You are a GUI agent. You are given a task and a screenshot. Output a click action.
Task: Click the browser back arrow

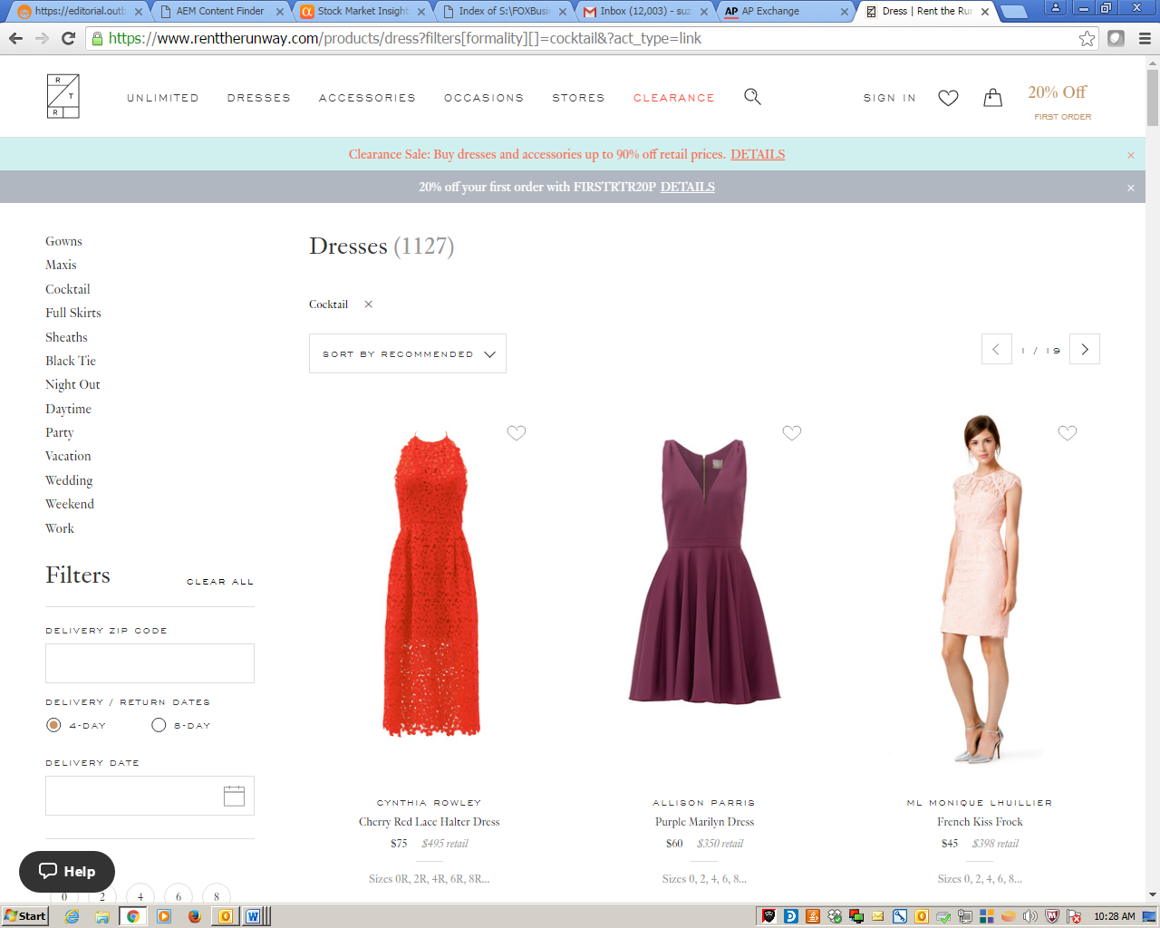(15, 38)
